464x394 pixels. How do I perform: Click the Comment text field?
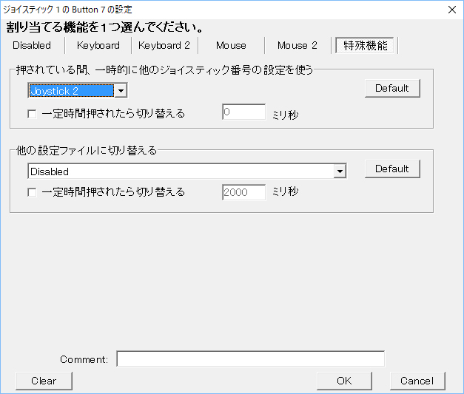(x=251, y=359)
